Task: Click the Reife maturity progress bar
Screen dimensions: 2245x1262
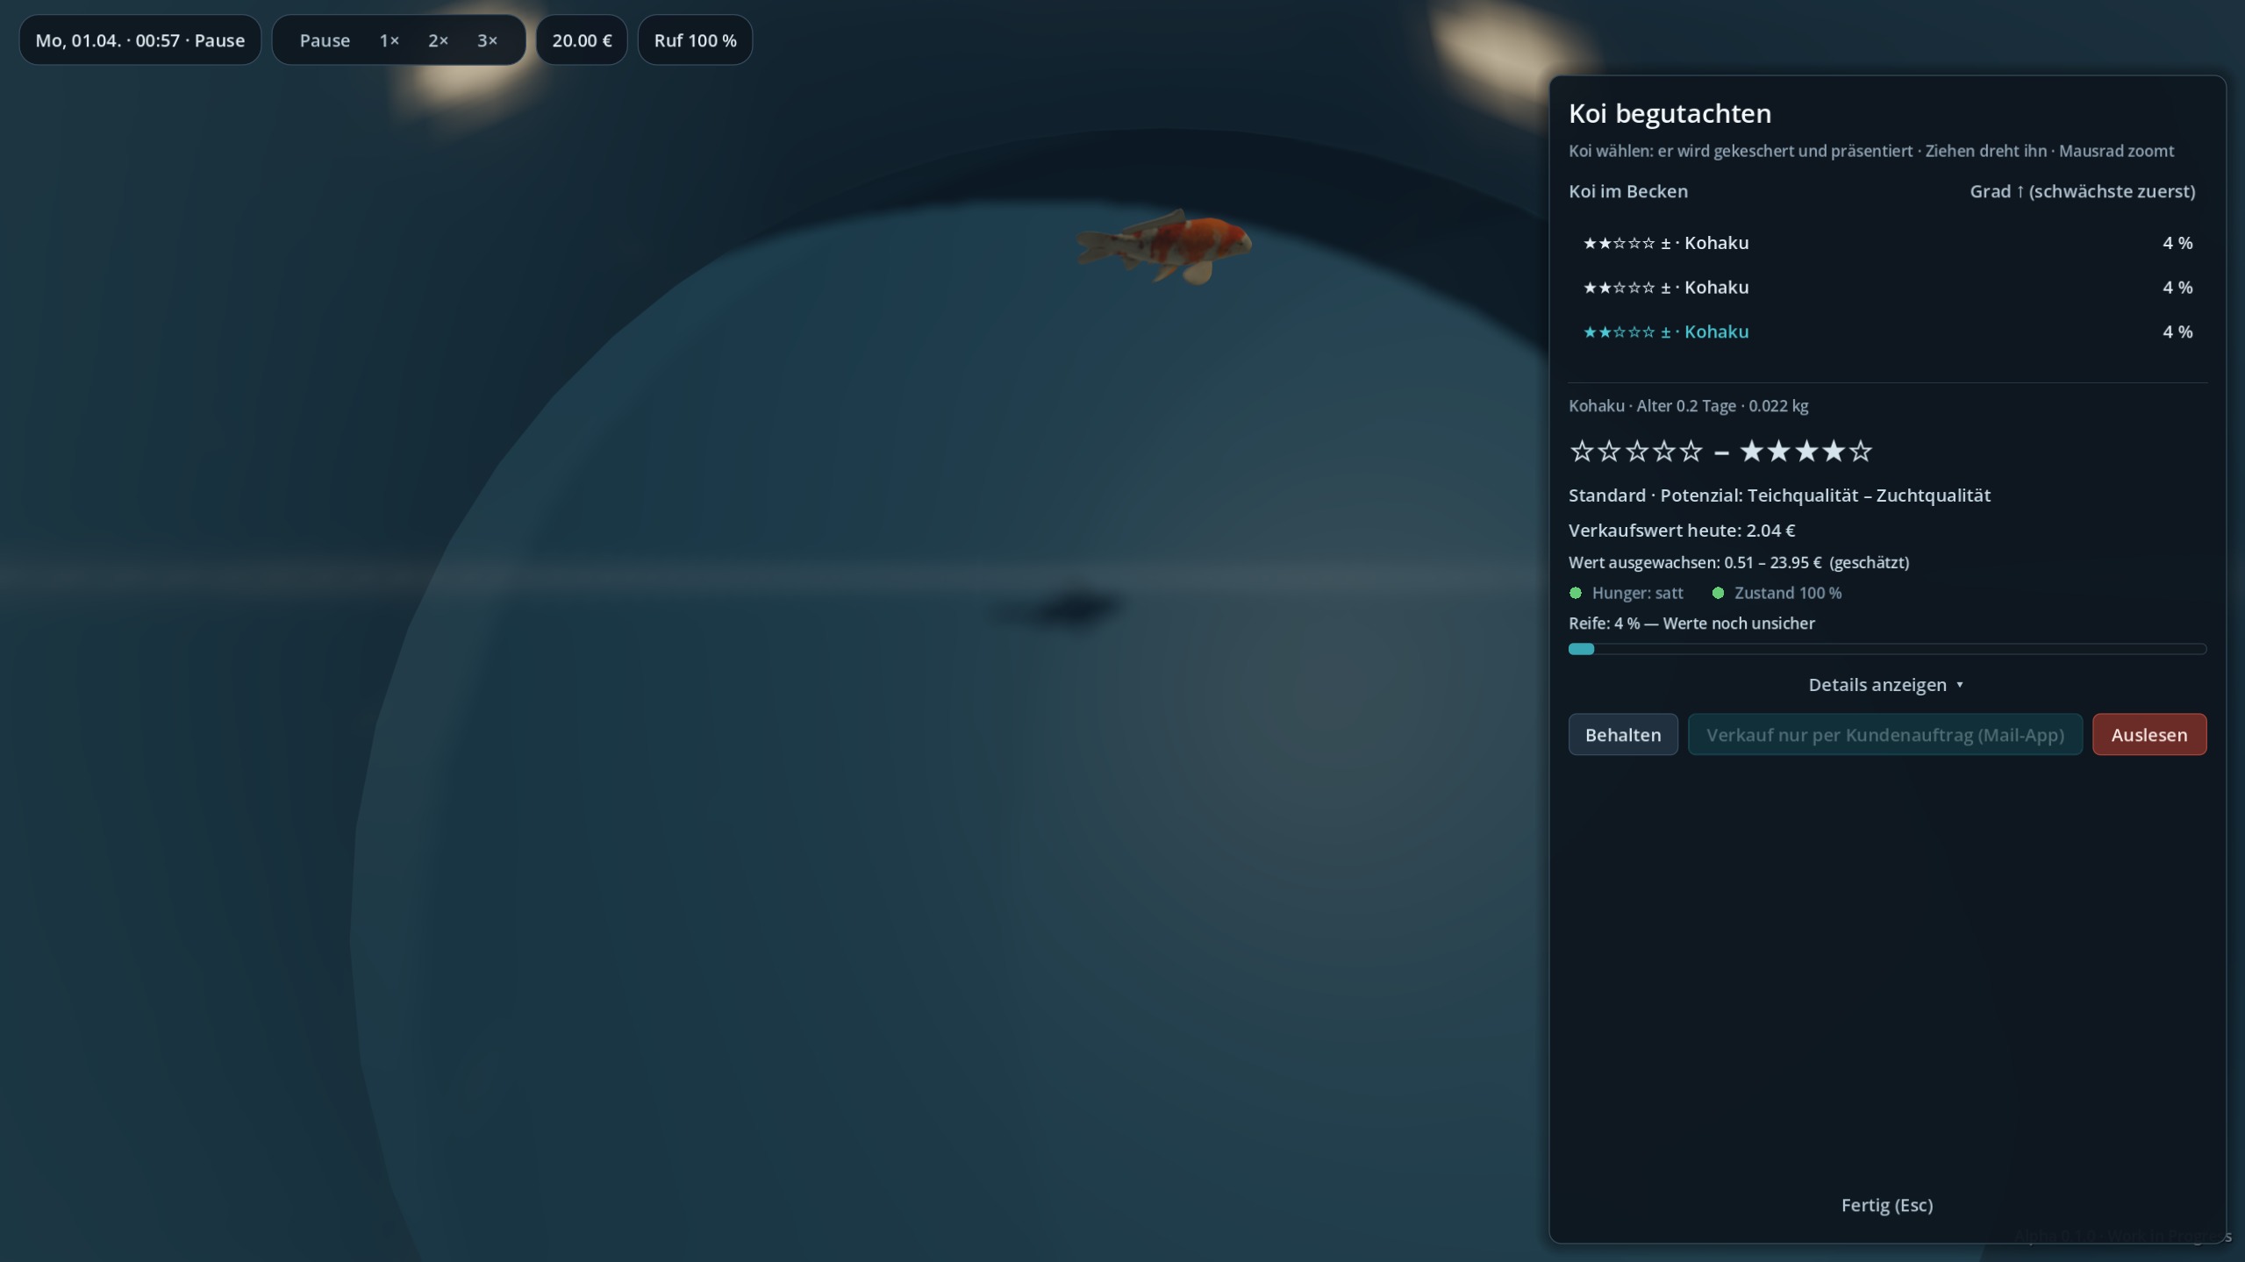Action: click(x=1887, y=649)
